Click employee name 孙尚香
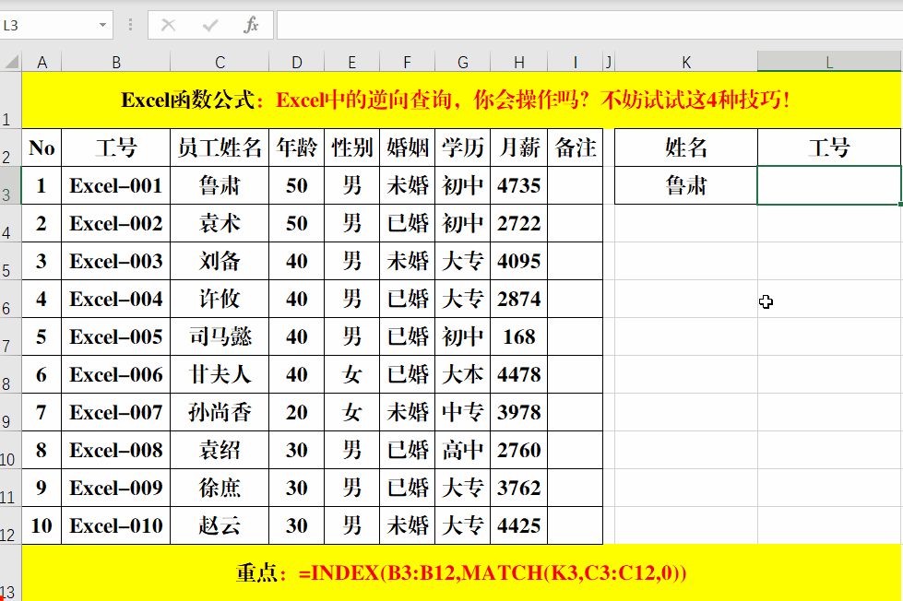This screenshot has width=903, height=601. point(220,412)
